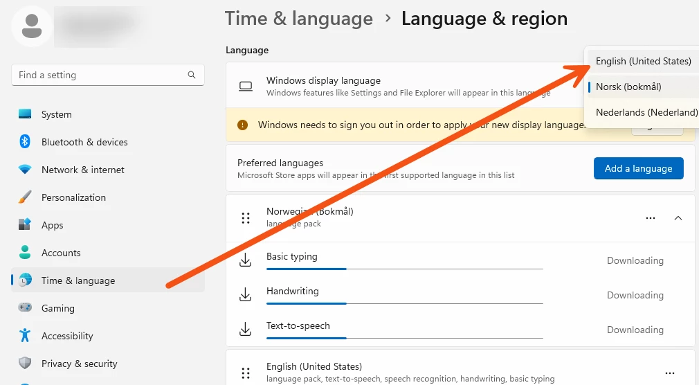This screenshot has width=699, height=385.
Task: Click the Accessibility figure icon
Action: point(25,335)
